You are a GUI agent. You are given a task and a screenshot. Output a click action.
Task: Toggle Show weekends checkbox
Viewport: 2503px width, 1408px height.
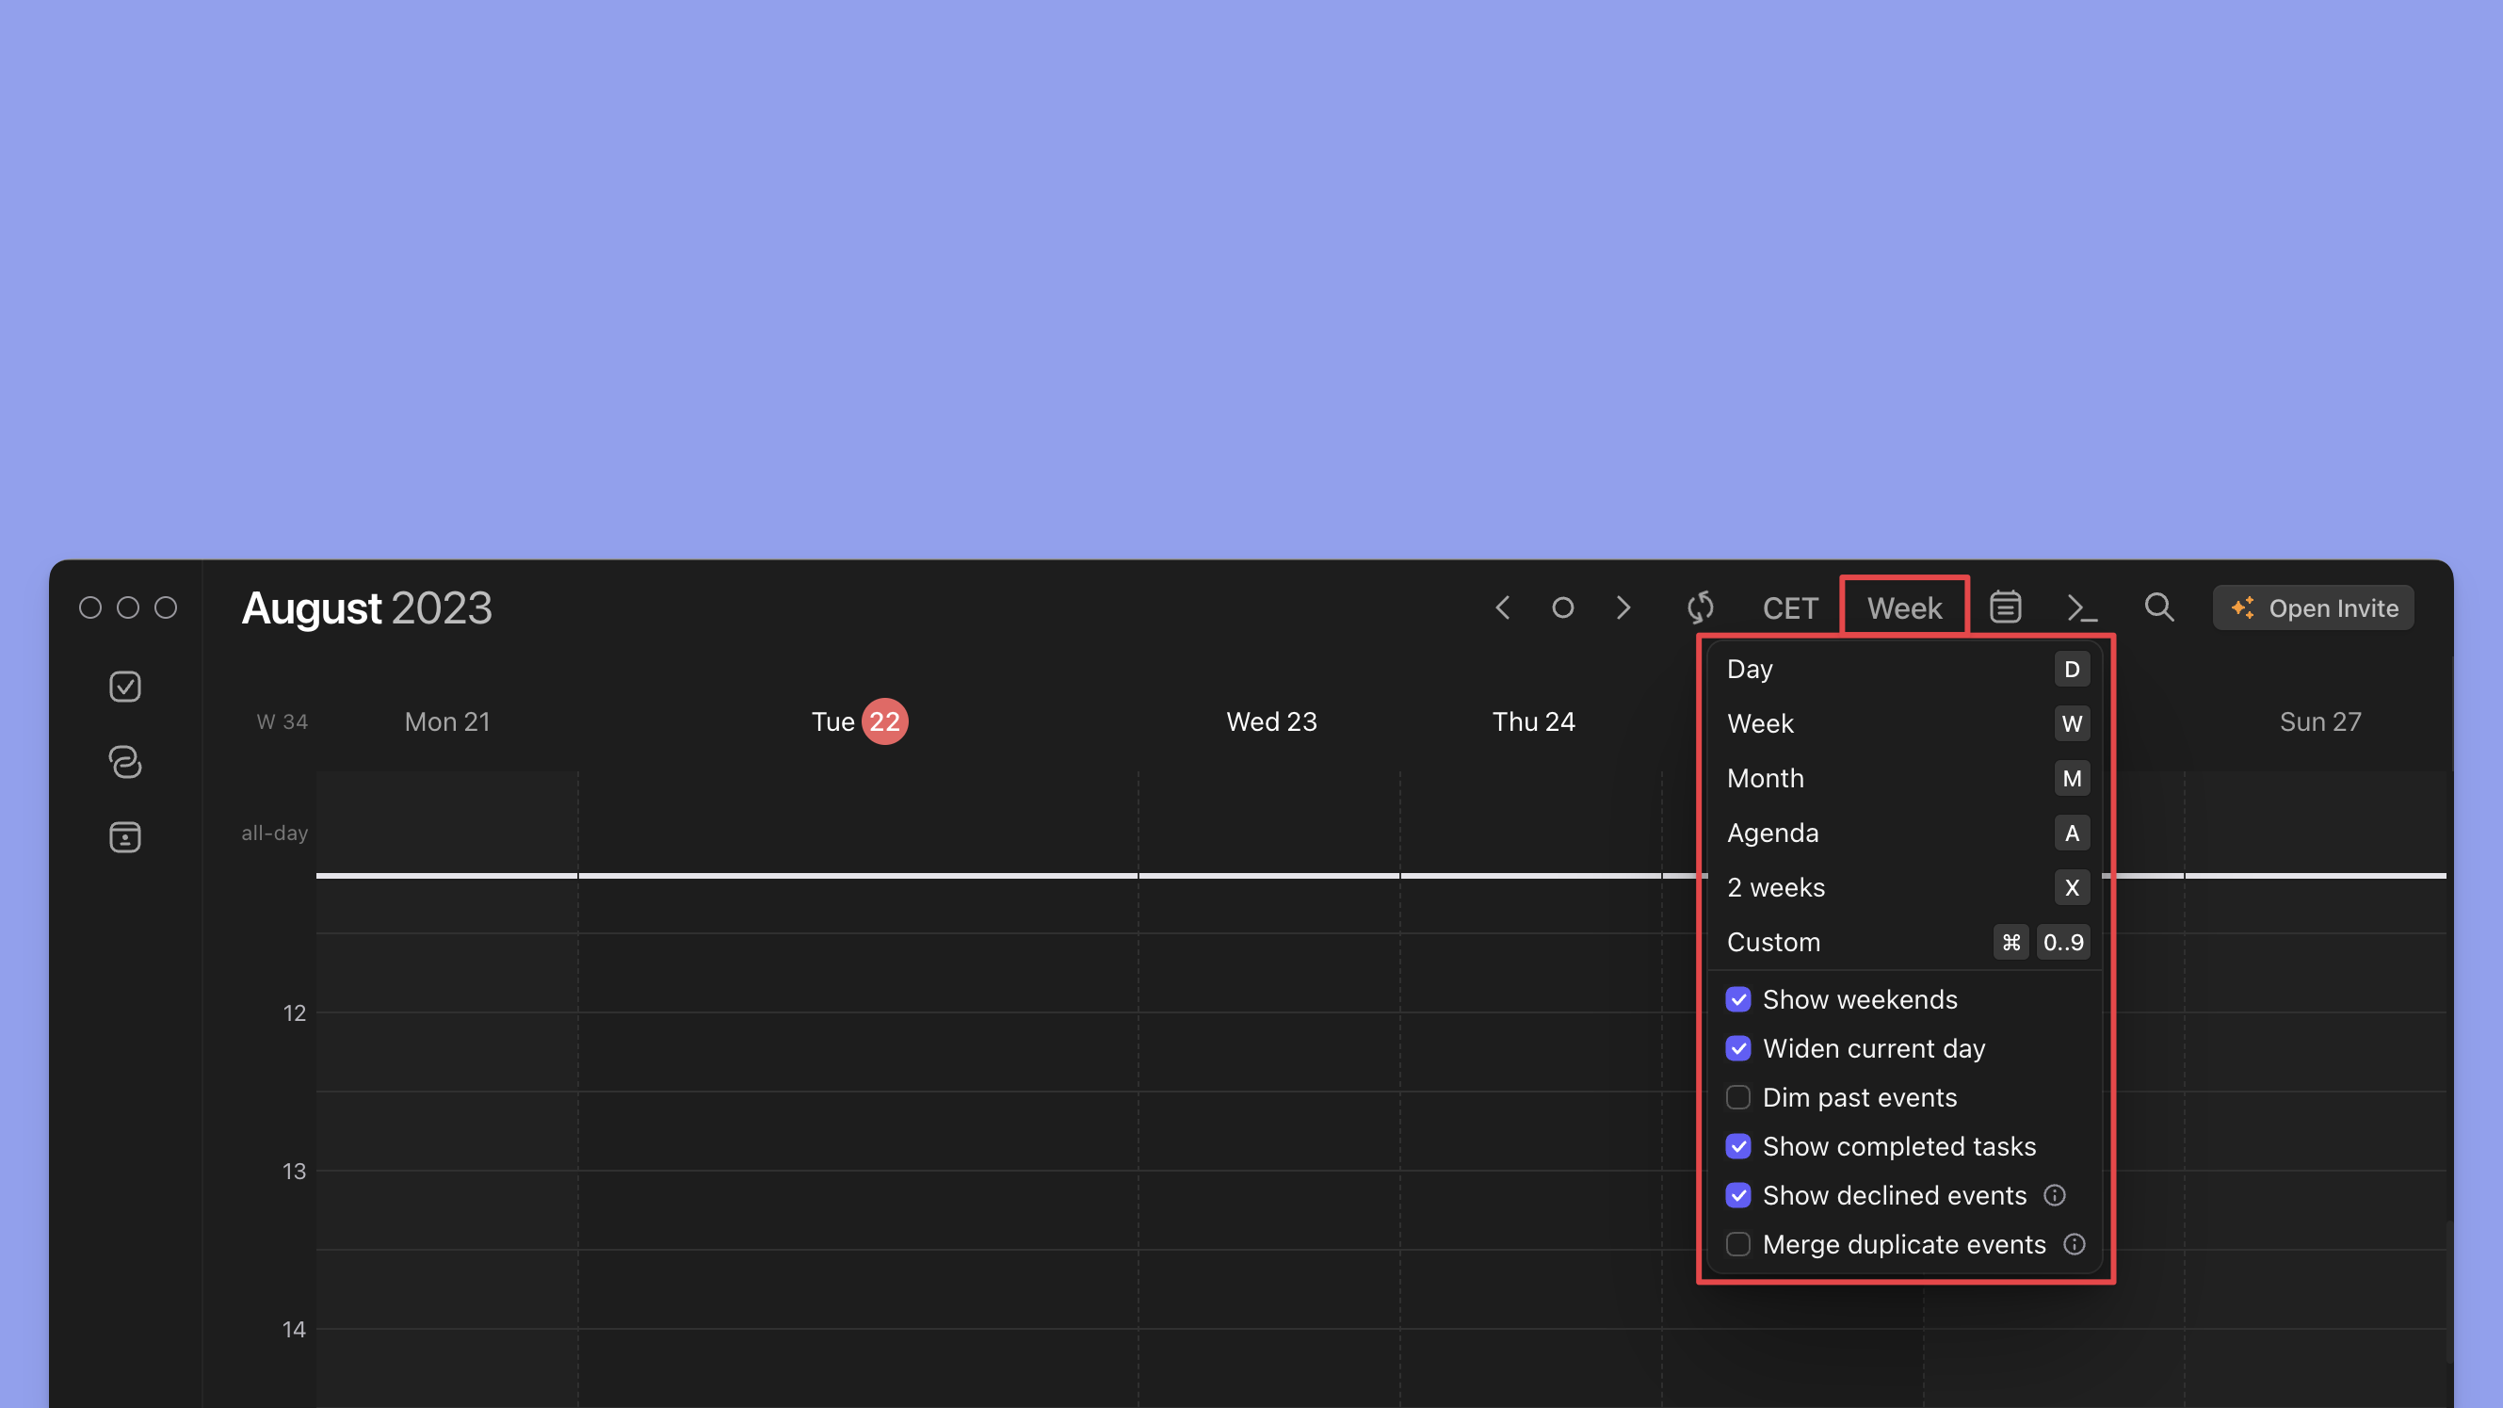coord(1738,1000)
